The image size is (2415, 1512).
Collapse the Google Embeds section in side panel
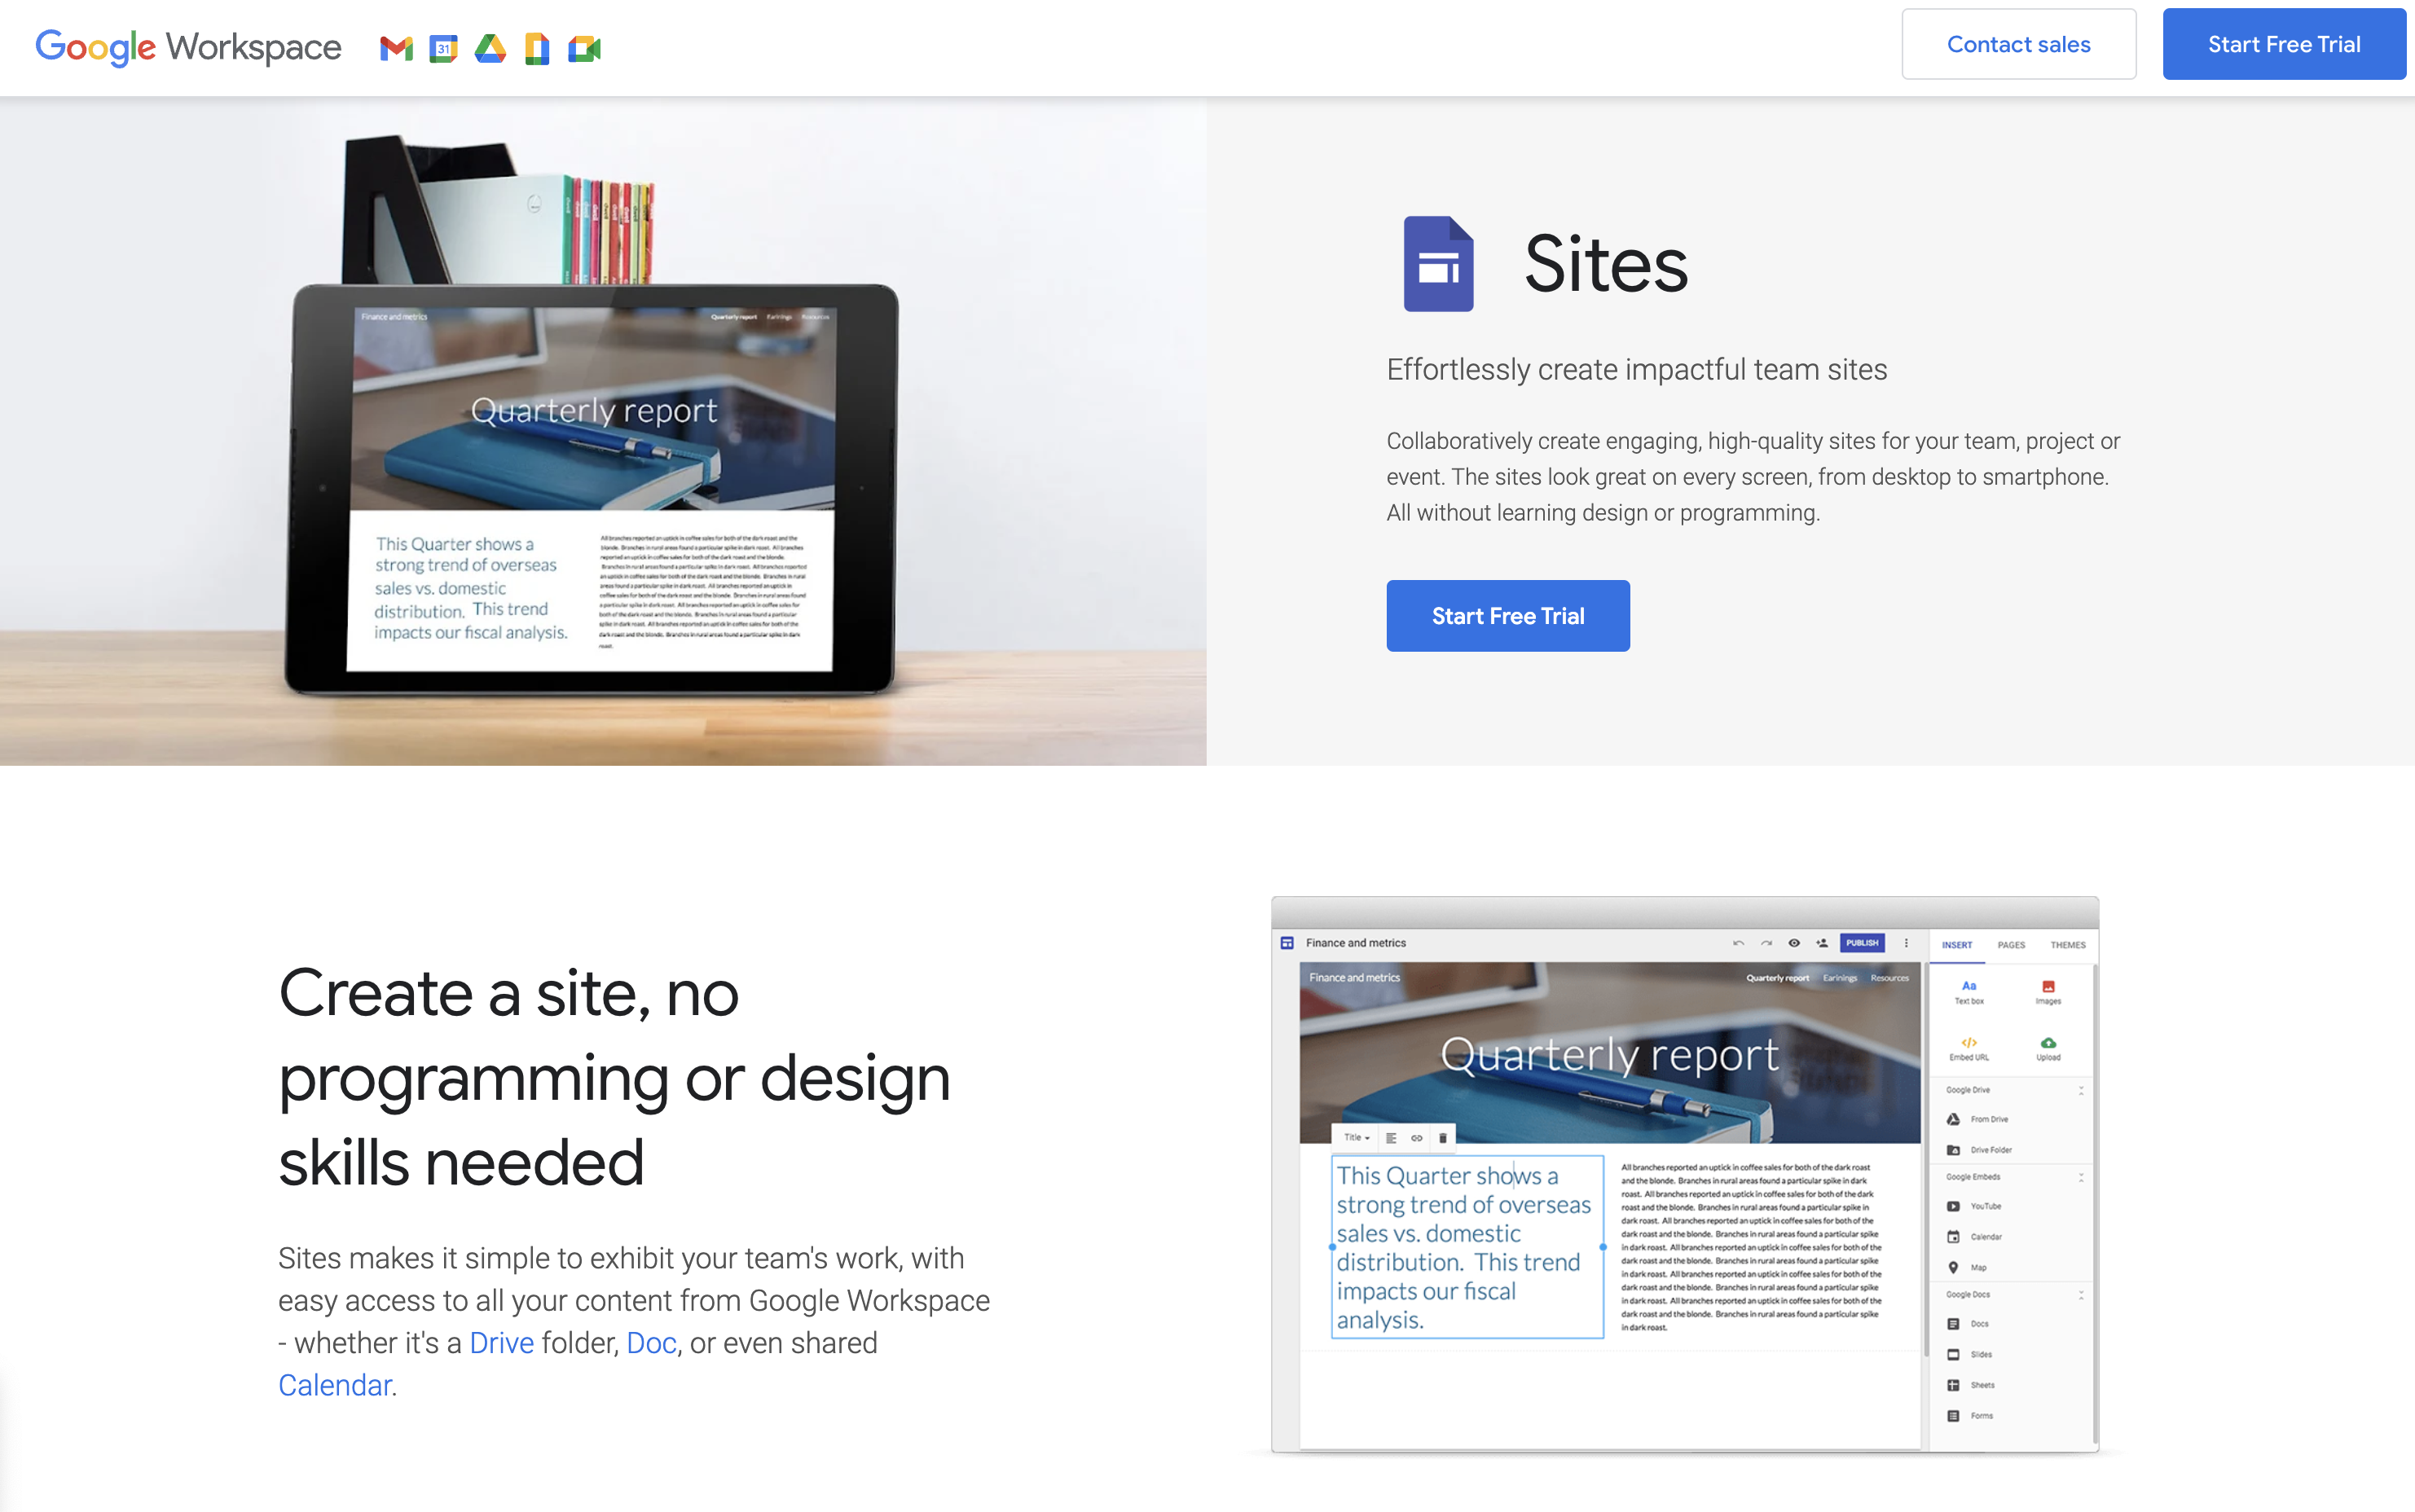click(2081, 1177)
